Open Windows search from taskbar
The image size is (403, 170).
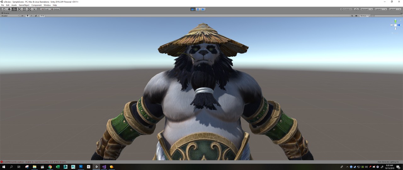tap(11, 167)
